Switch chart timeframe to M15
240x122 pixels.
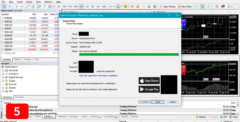[x=70, y=7]
